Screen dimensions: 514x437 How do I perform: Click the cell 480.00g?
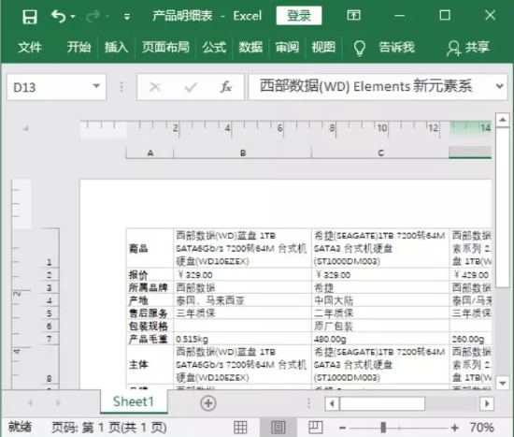[380, 339]
